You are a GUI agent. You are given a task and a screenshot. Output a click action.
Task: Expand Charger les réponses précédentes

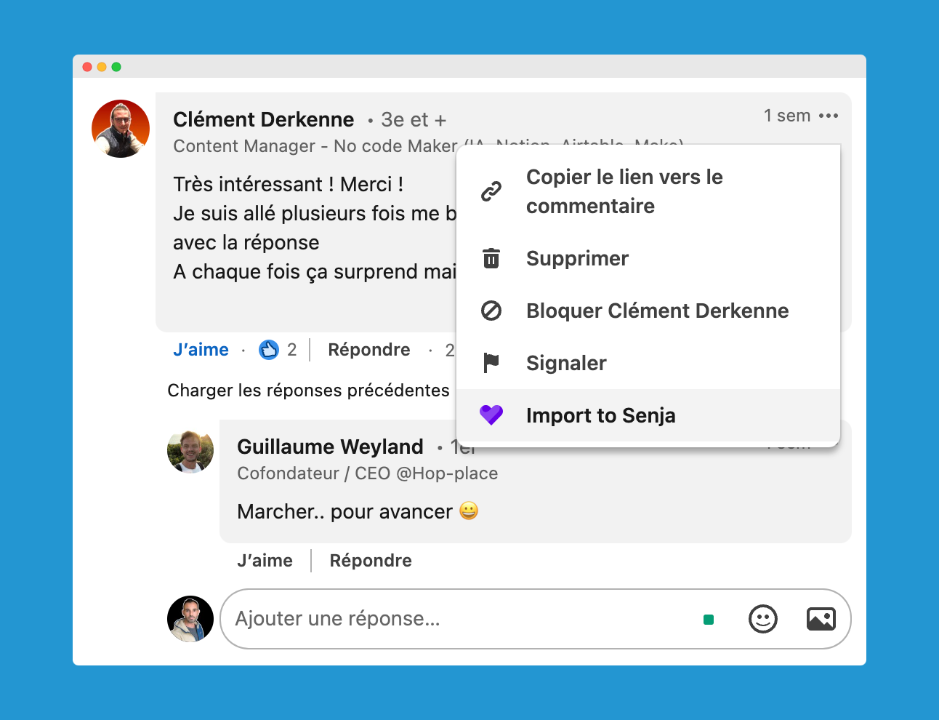[x=308, y=391]
